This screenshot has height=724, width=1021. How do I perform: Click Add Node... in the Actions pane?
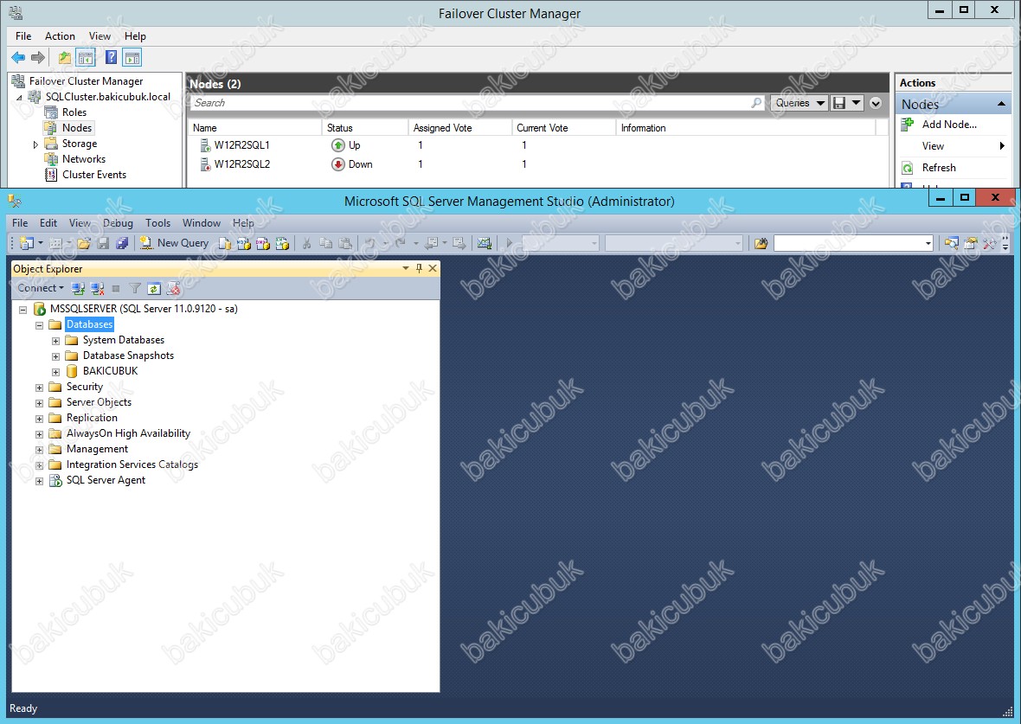[948, 125]
